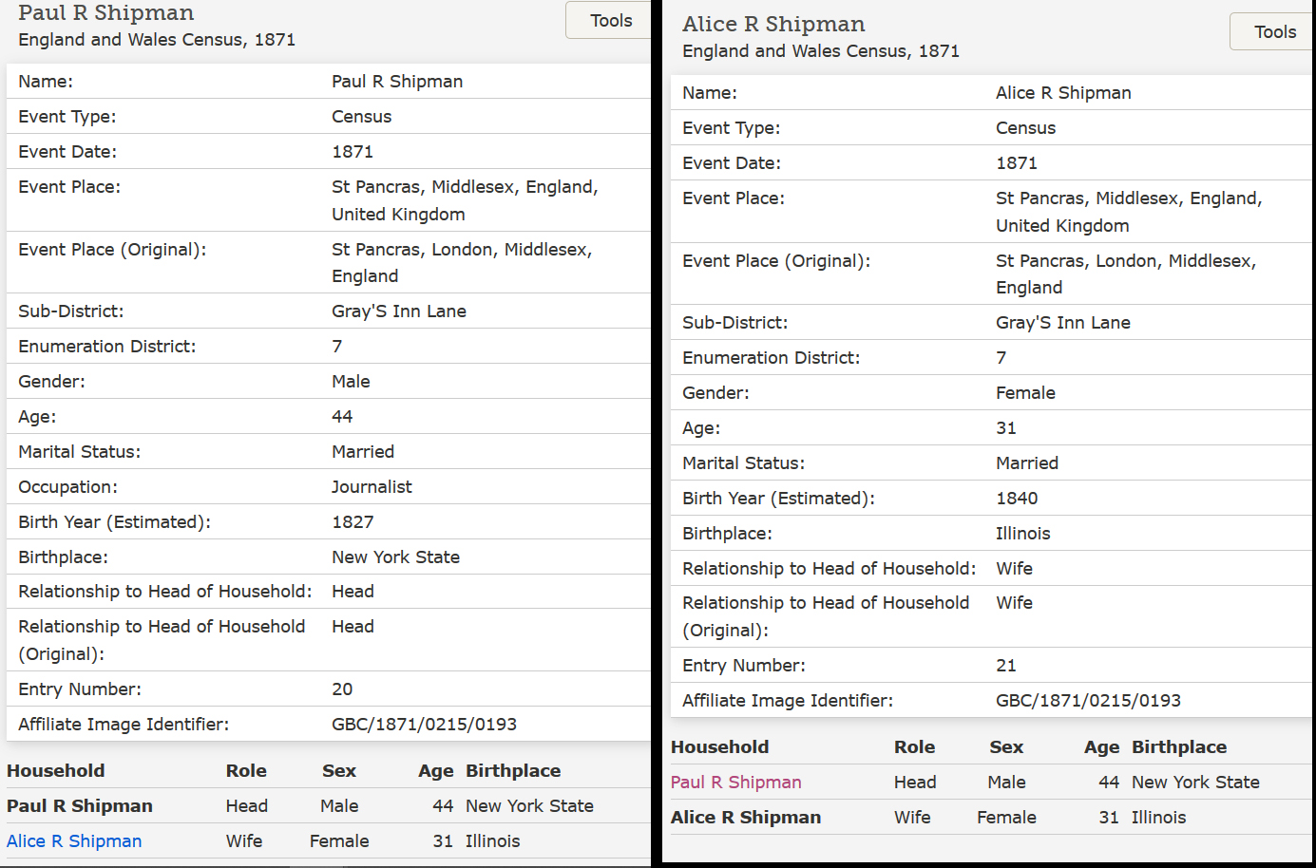Open Paul R Shipman link in household list

click(x=735, y=783)
